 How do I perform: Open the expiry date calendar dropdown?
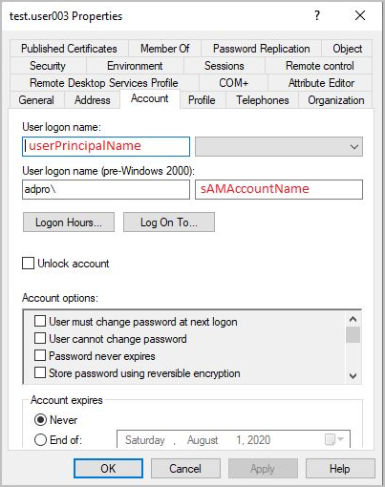[334, 439]
